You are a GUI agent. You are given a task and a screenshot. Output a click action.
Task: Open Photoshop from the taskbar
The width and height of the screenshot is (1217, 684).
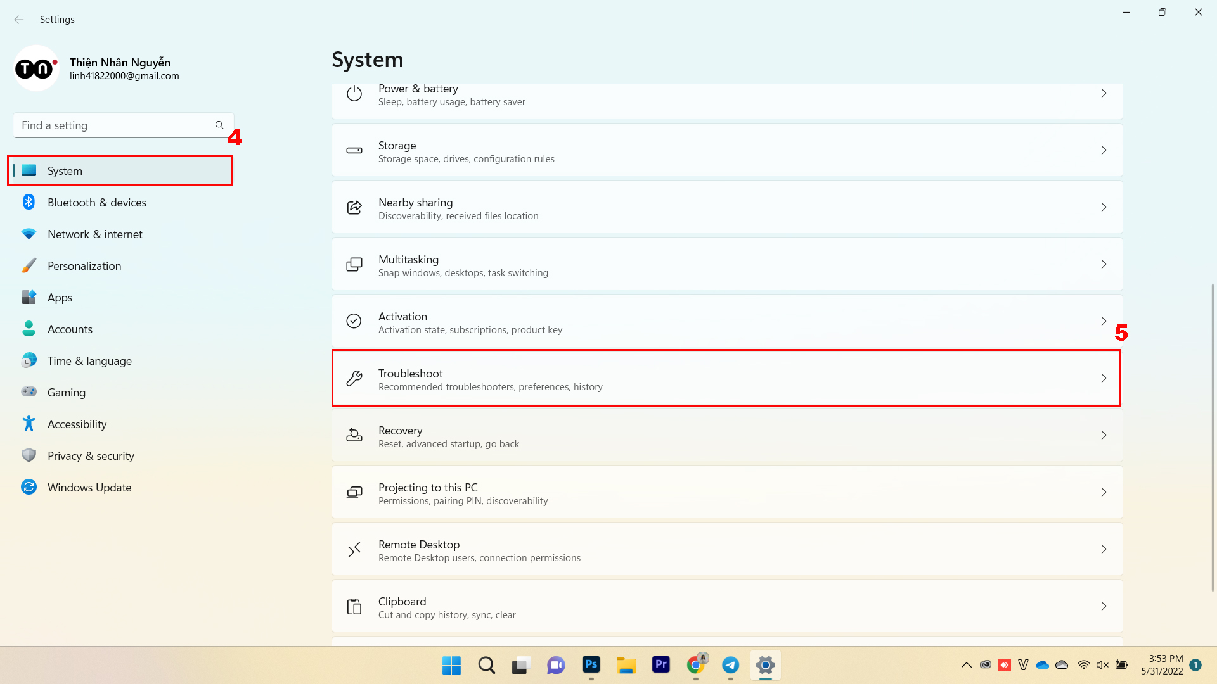coord(591,664)
